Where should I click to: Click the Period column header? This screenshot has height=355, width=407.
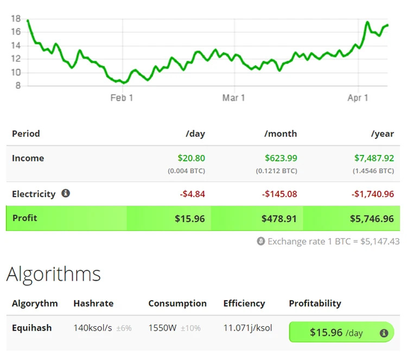pyautogui.click(x=26, y=134)
